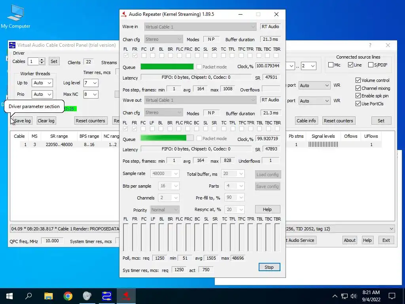Open the speaker app taskbar icon
The image size is (405, 304).
(x=87, y=296)
